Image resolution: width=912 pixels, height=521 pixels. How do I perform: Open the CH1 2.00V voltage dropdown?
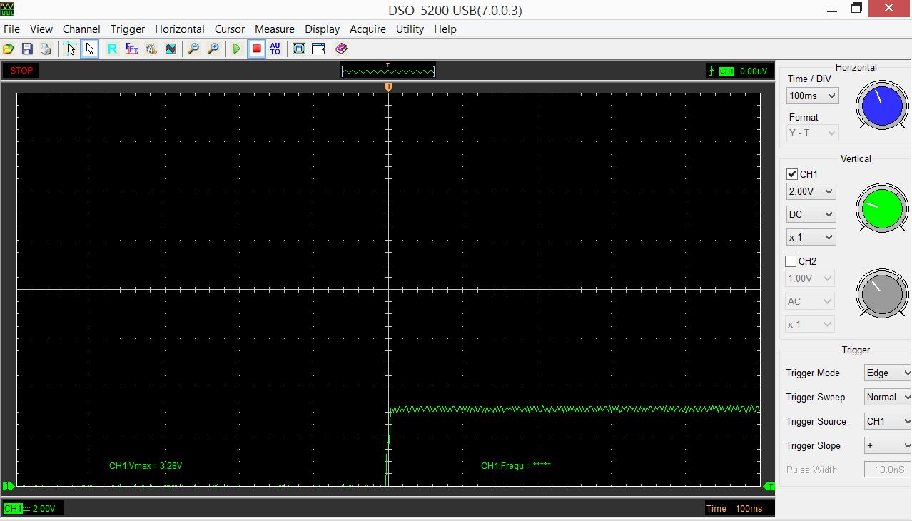tap(811, 191)
